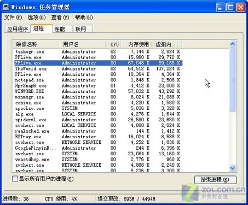Select the taskmgr.exe process row

point(98,52)
